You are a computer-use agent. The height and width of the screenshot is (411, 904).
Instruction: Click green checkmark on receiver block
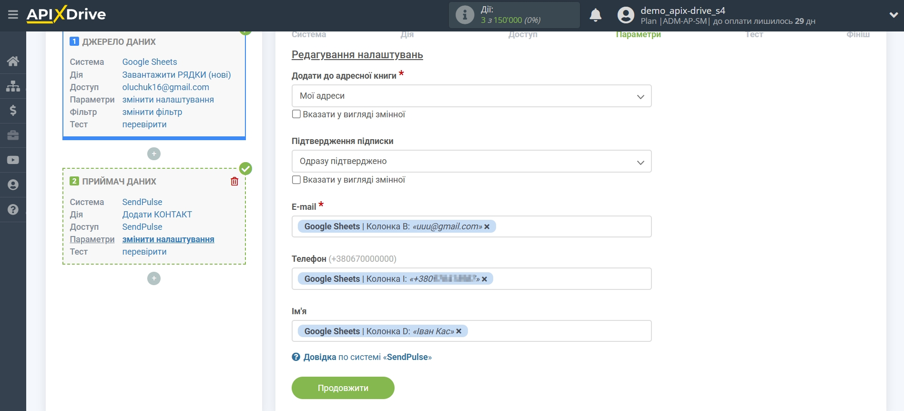coord(245,168)
